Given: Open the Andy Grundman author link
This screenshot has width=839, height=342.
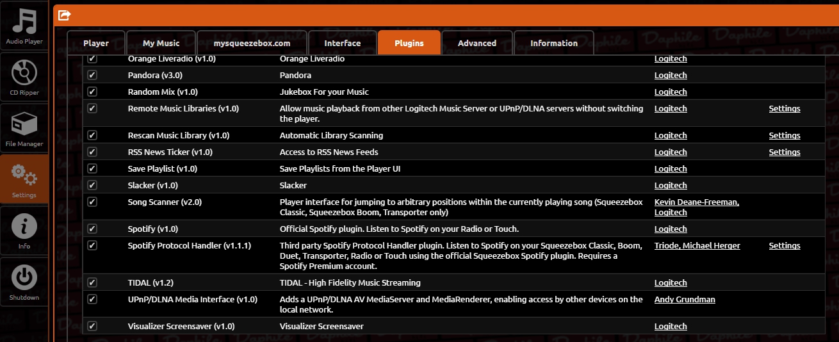Looking at the screenshot, I should pyautogui.click(x=685, y=300).
